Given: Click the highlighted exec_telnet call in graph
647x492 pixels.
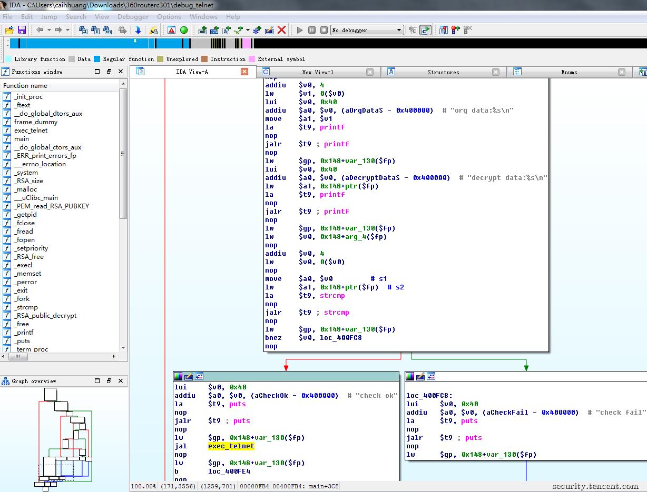Looking at the screenshot, I should 231,446.
